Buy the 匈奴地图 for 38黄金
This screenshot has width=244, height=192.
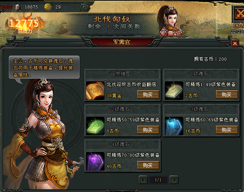point(148,94)
